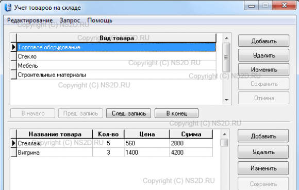Open the Редактирование menu

click(30, 21)
